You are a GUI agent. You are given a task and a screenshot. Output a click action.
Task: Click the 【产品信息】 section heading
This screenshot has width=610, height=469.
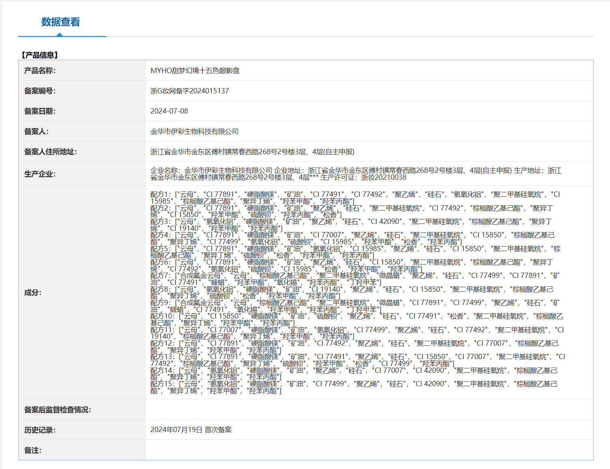pos(39,55)
